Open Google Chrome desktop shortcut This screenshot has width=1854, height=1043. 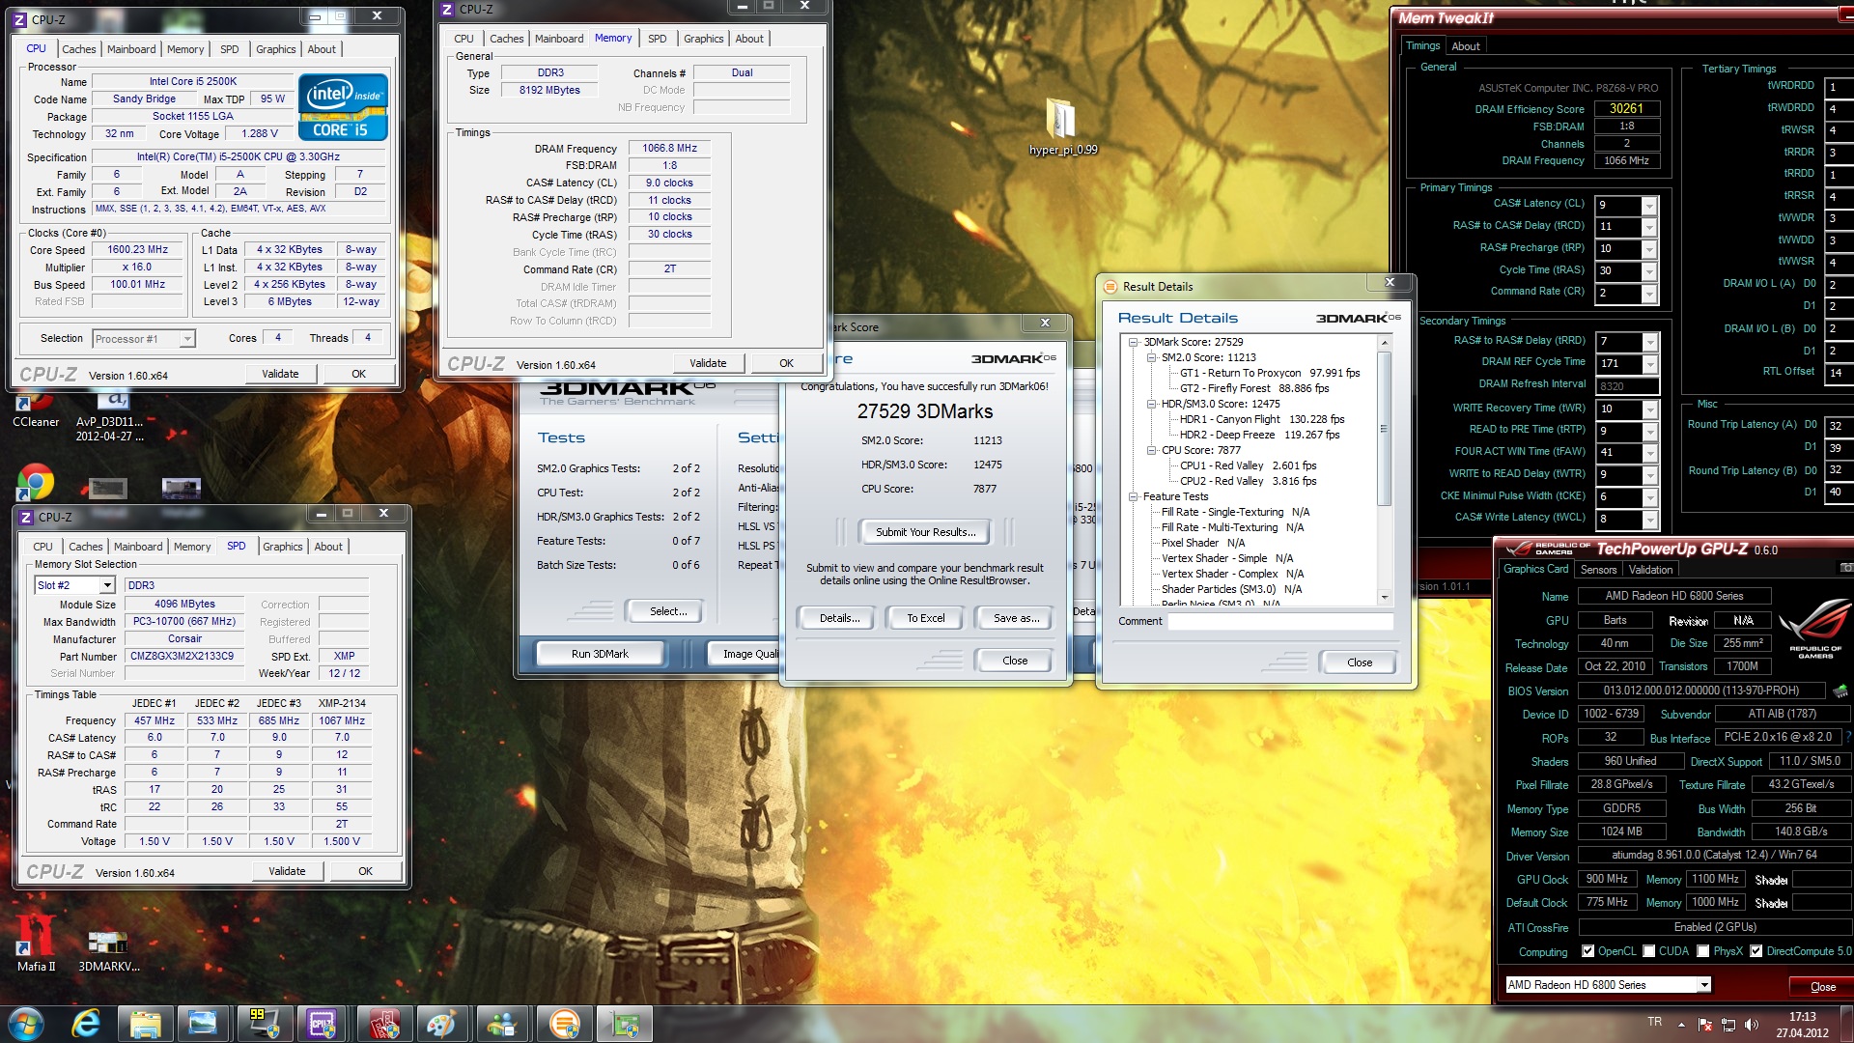point(36,482)
